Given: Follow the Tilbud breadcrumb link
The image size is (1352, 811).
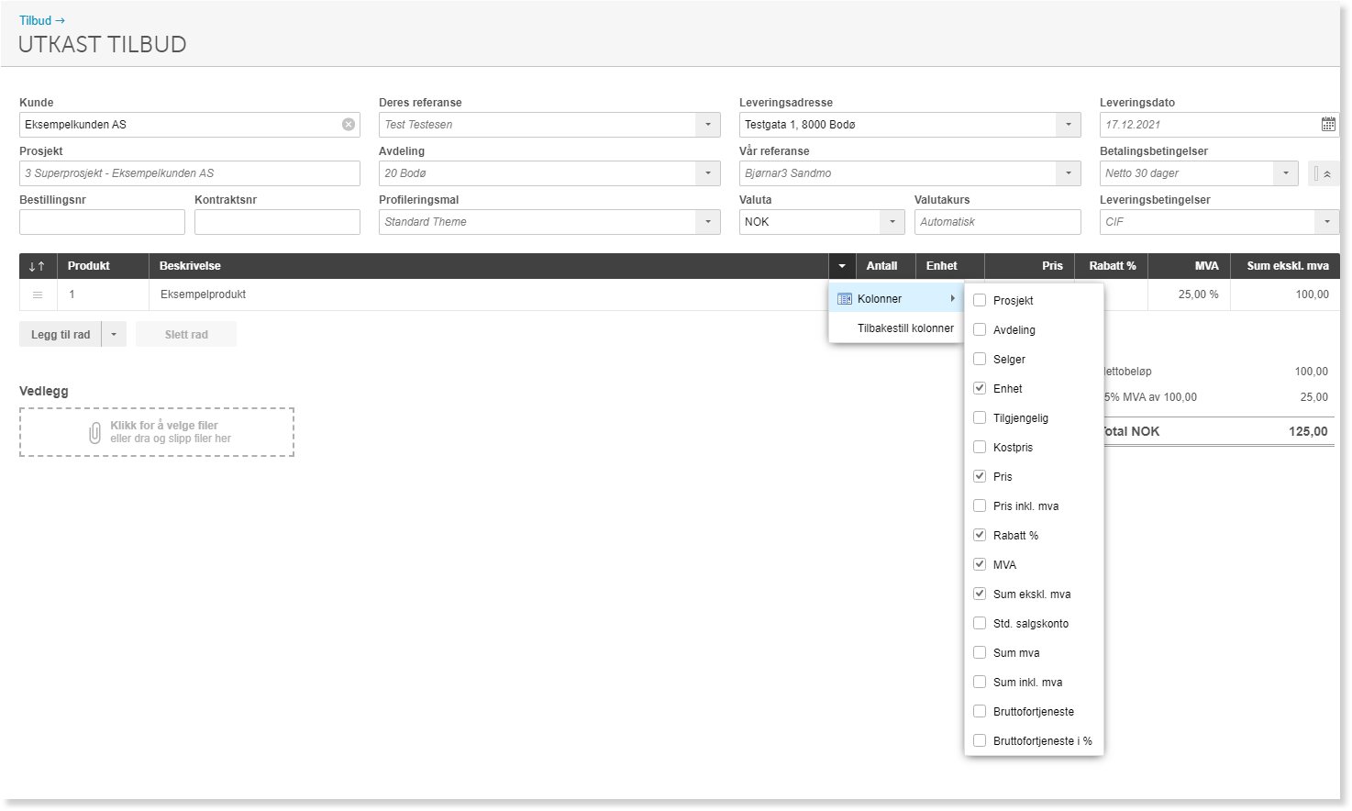Looking at the screenshot, I should 36,20.
